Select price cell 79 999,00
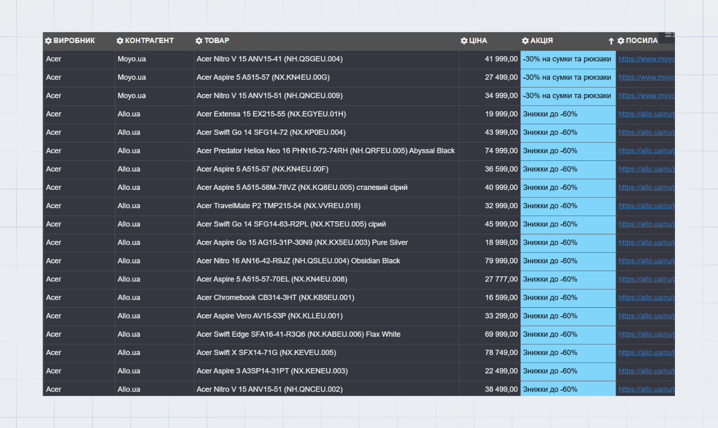Viewport: 718px width, 428px height. click(x=490, y=261)
